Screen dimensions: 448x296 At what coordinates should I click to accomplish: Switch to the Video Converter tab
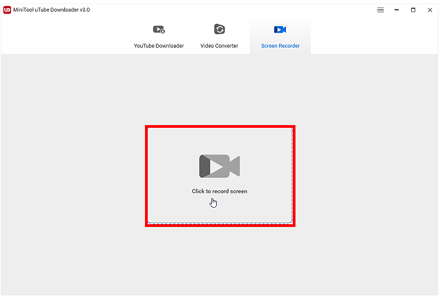pos(219,36)
